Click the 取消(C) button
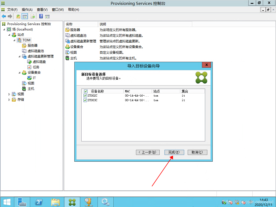 (197, 152)
